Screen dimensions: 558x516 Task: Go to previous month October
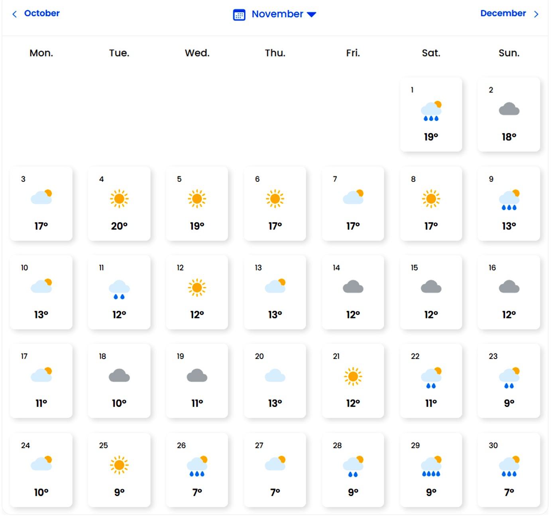(41, 13)
